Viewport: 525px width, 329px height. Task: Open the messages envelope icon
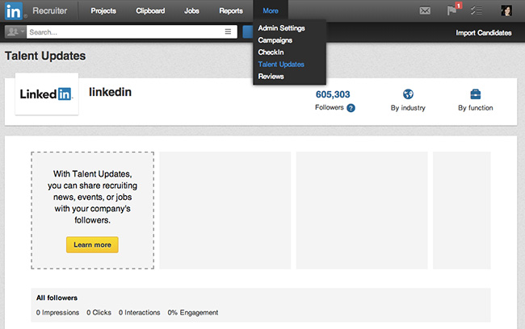[425, 10]
